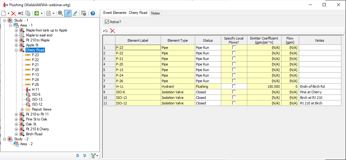Click the Report document toolbar icon
Viewport: 346px width, 160px height.
point(48,13)
